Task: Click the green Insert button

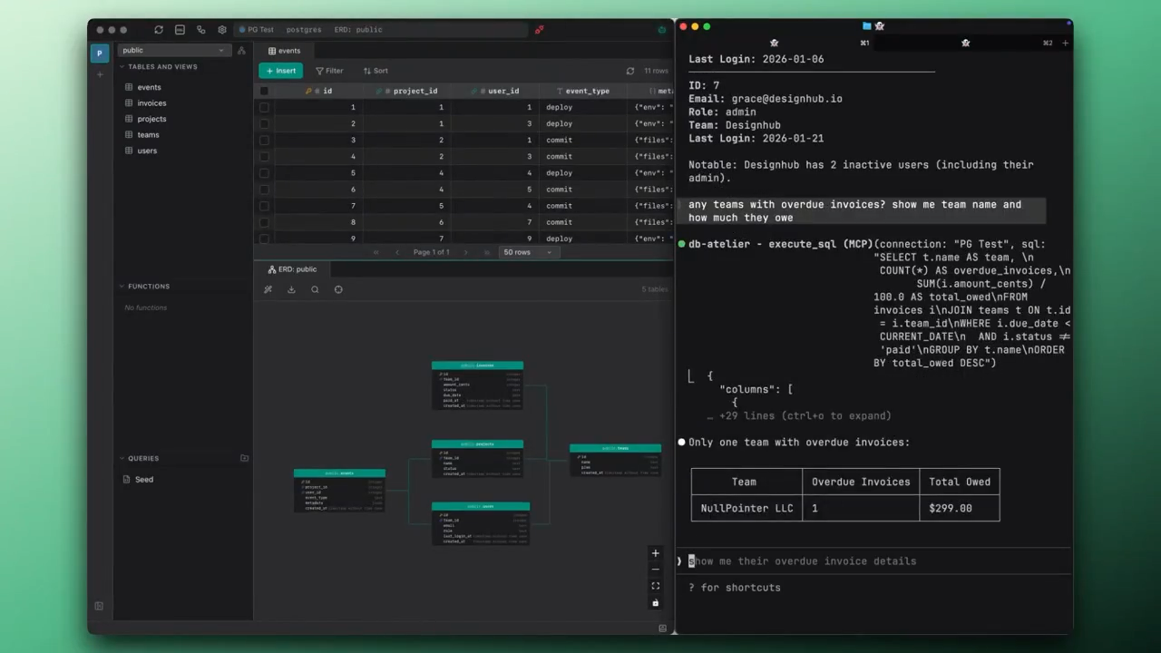Action: [280, 71]
